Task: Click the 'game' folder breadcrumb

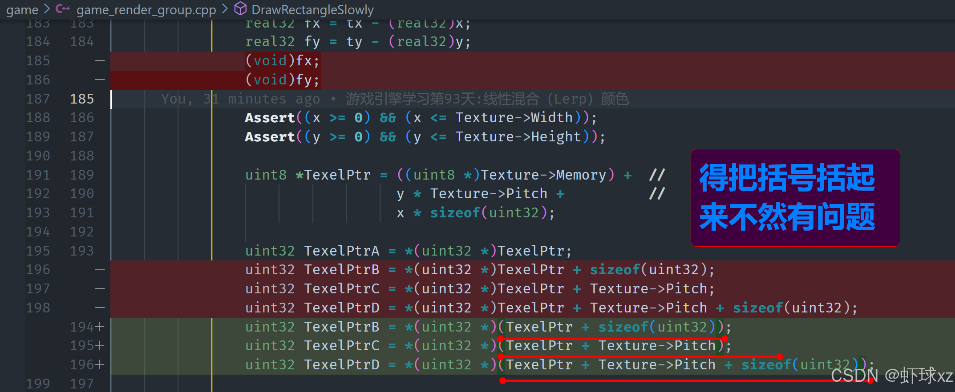Action: [x=22, y=9]
